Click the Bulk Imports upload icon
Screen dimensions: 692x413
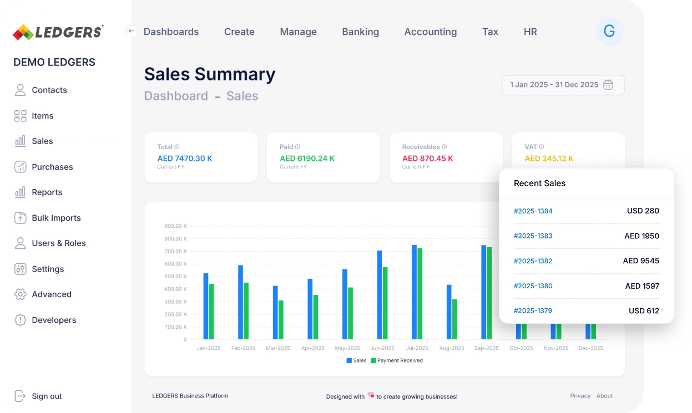[x=21, y=217]
